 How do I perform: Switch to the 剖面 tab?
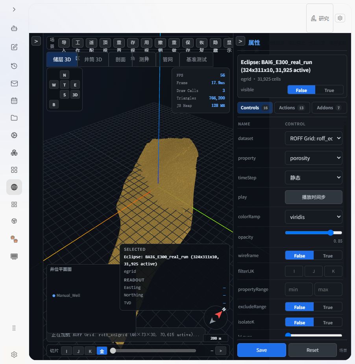[x=120, y=59]
